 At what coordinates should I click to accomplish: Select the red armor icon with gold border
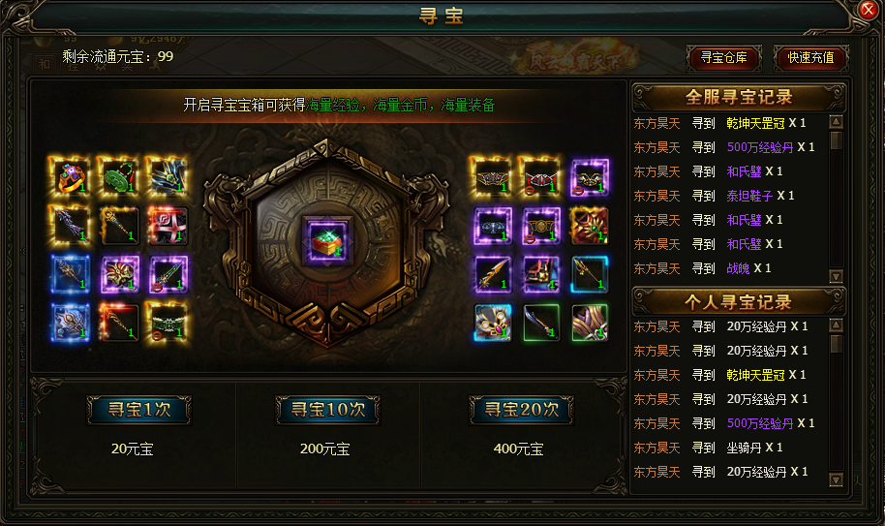[x=590, y=226]
